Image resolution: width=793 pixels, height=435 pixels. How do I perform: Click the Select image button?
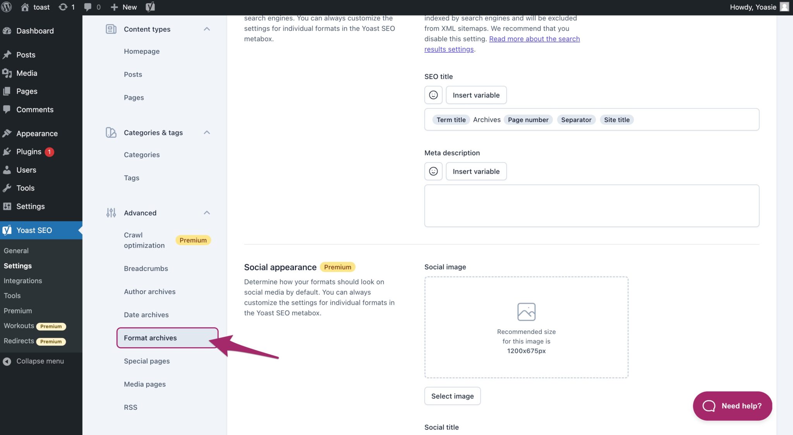pyautogui.click(x=452, y=396)
